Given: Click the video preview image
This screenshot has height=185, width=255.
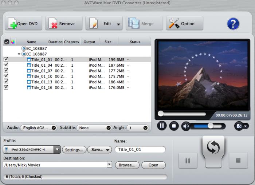Looking at the screenshot, I should pos(203,74).
